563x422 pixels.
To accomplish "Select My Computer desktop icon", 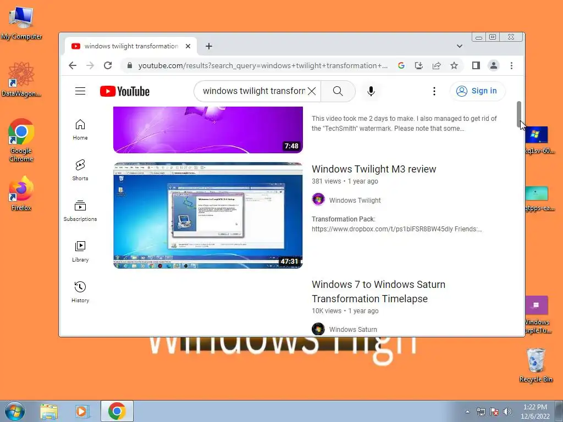I will [21, 23].
